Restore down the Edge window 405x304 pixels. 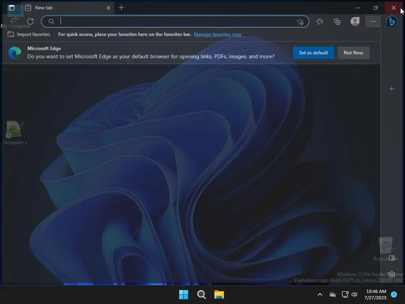point(376,8)
